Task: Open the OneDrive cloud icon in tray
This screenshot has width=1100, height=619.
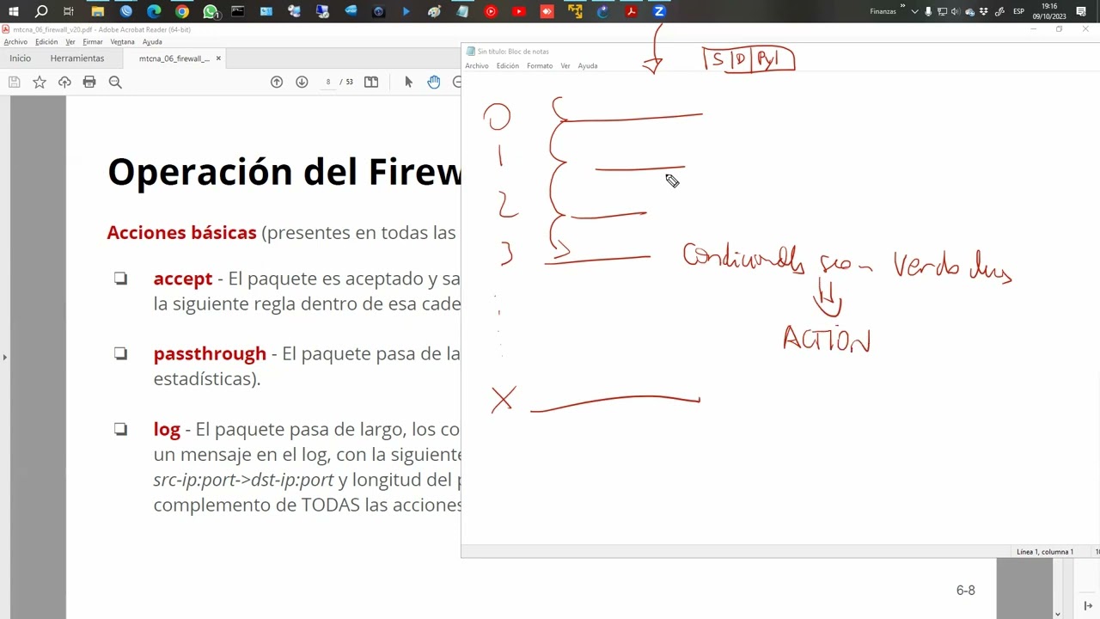Action: coord(970,12)
